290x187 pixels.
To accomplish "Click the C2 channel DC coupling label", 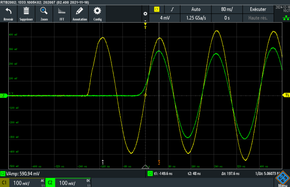I will [88, 181].
